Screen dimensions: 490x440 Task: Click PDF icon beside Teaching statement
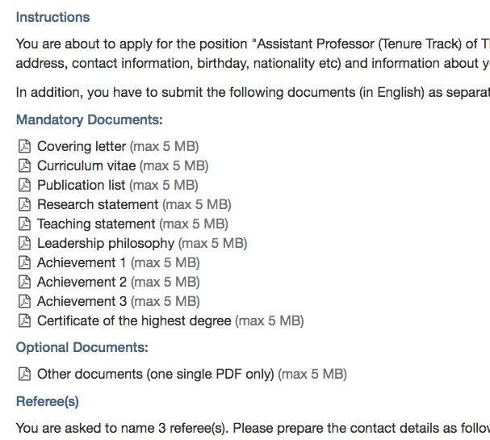click(24, 224)
